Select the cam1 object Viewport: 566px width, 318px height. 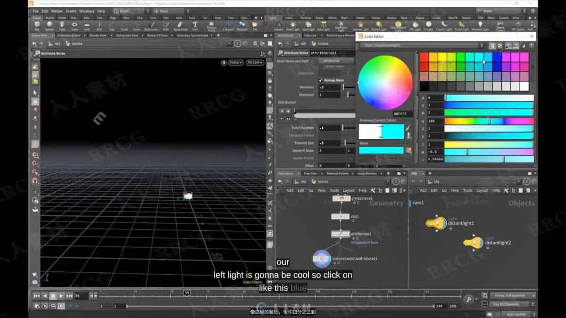418,203
